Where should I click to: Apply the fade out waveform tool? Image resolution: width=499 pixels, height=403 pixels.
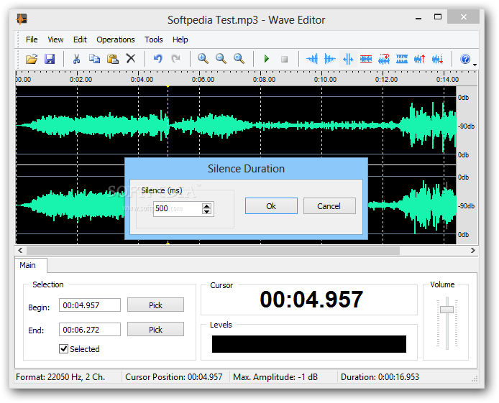point(330,59)
